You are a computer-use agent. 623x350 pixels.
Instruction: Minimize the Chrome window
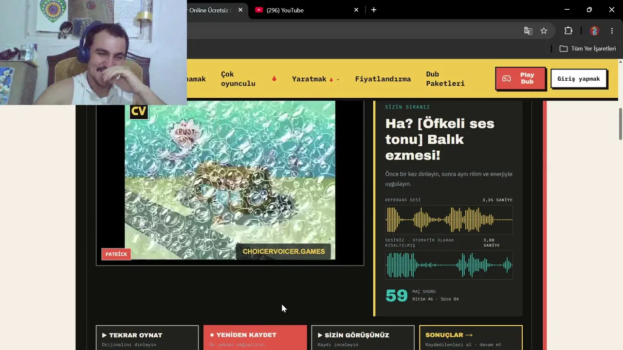click(x=567, y=10)
